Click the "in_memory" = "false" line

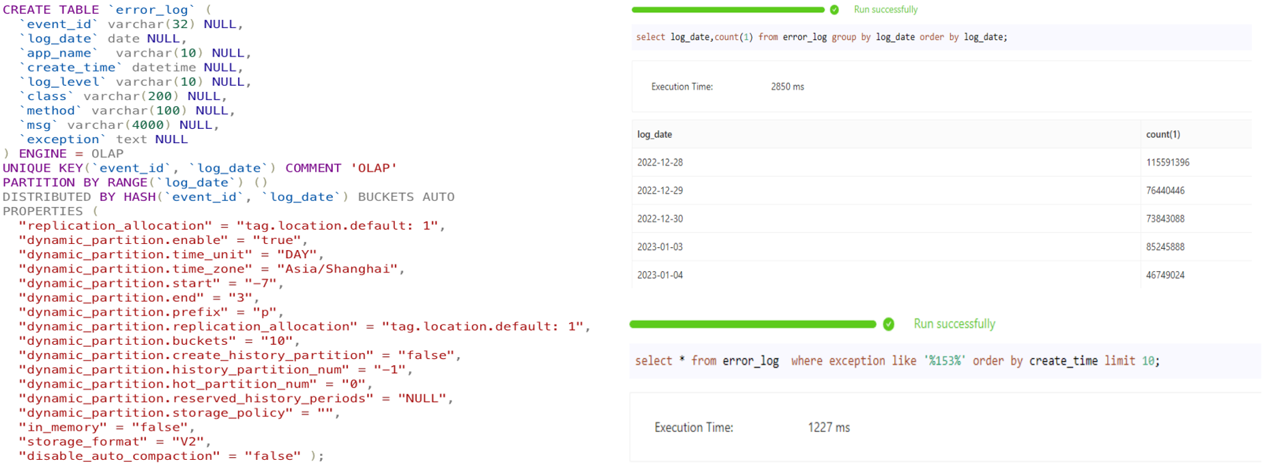point(107,426)
